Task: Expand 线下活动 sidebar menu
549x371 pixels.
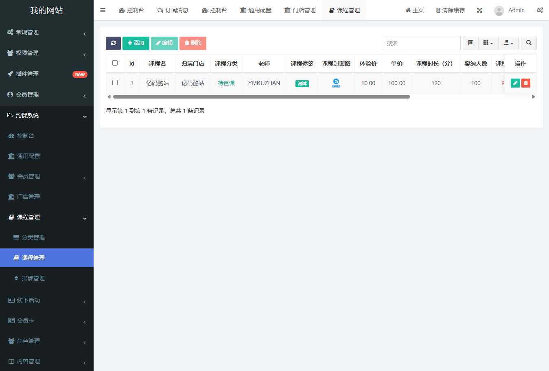Action: (x=47, y=300)
